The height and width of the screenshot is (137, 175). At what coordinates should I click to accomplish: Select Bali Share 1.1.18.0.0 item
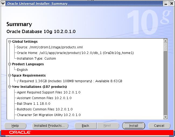(x=34, y=104)
